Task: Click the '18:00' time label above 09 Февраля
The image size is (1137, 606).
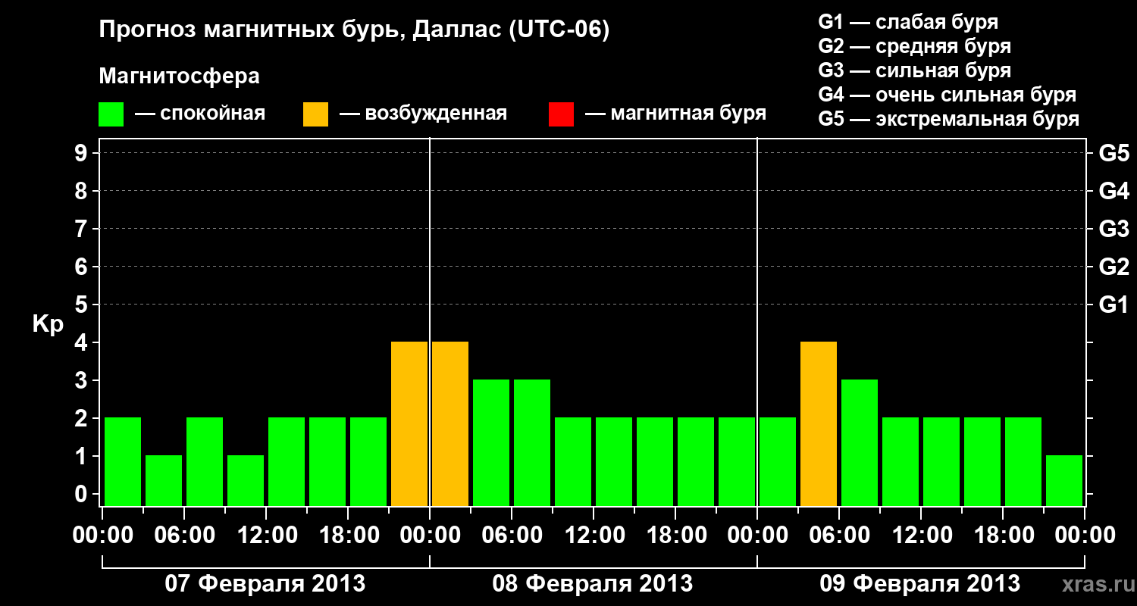Action: (x=1003, y=536)
